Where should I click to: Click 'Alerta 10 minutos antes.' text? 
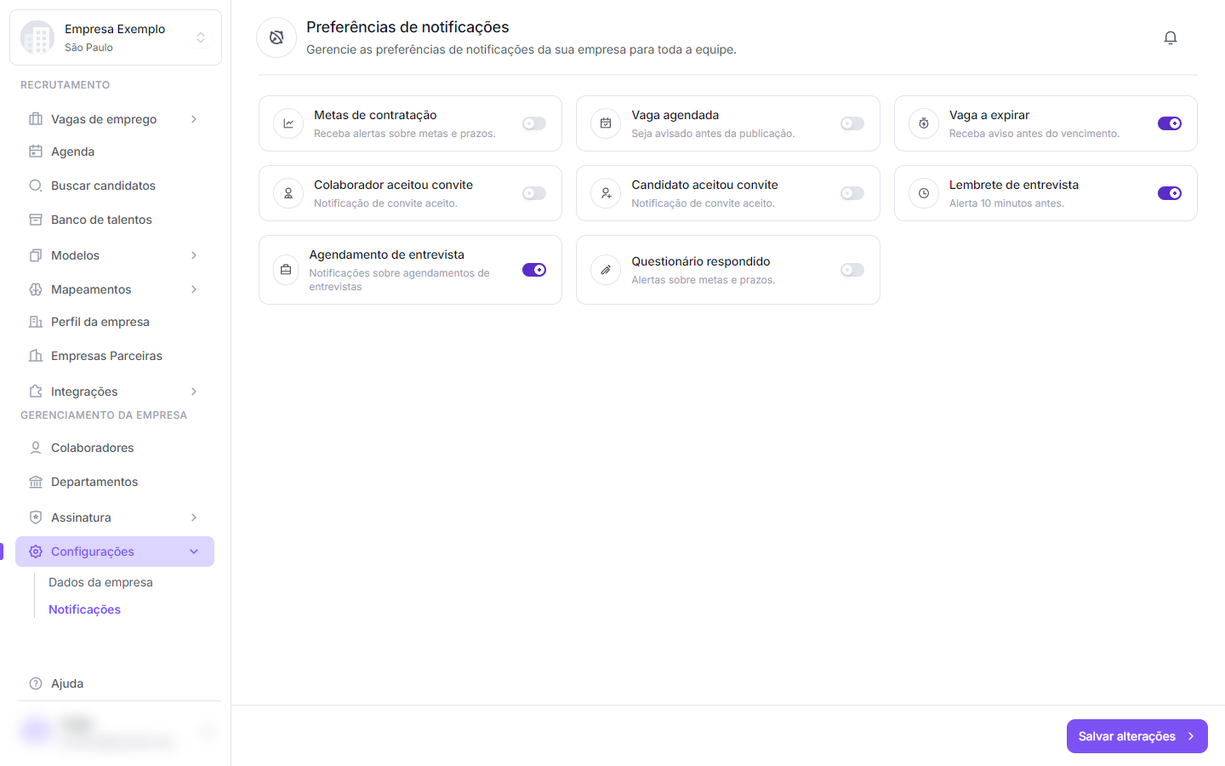coord(1006,203)
